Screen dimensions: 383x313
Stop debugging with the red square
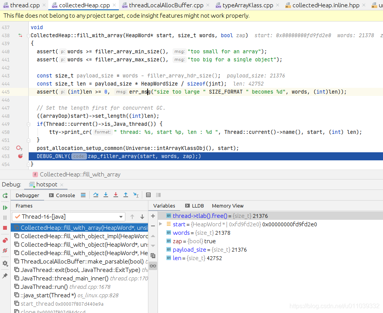(x=5, y=228)
